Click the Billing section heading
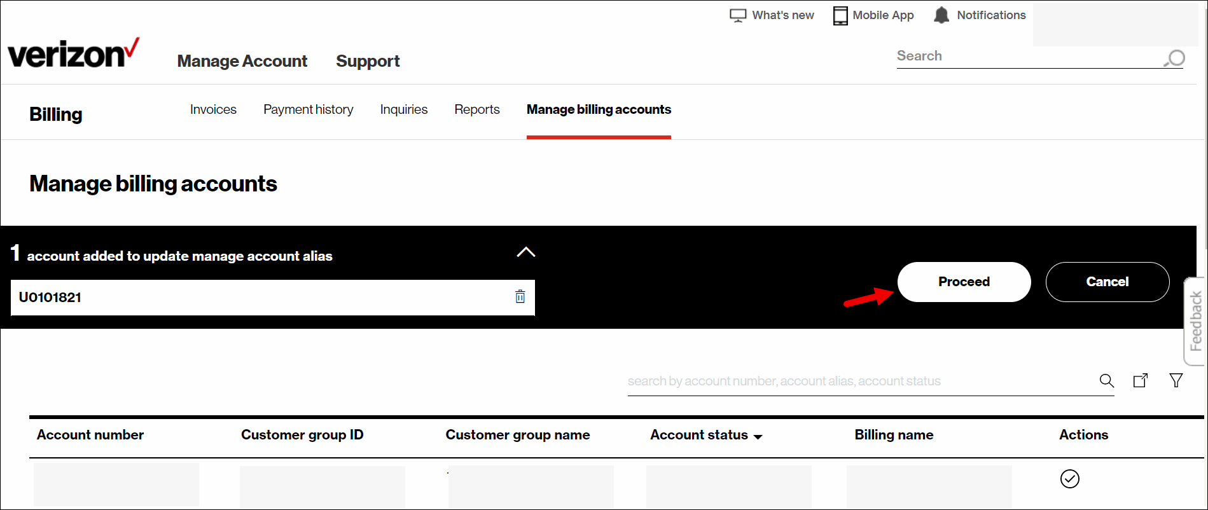 [x=56, y=114]
